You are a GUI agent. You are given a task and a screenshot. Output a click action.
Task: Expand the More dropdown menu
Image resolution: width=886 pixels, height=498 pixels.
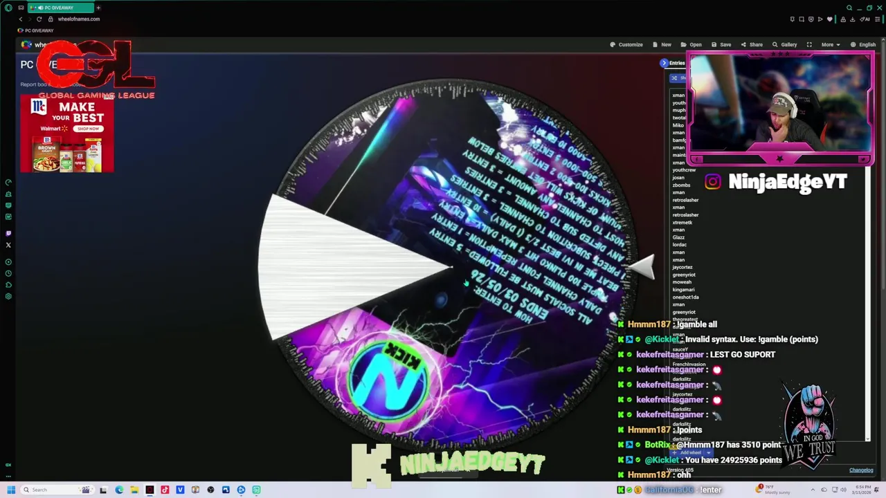pos(831,44)
